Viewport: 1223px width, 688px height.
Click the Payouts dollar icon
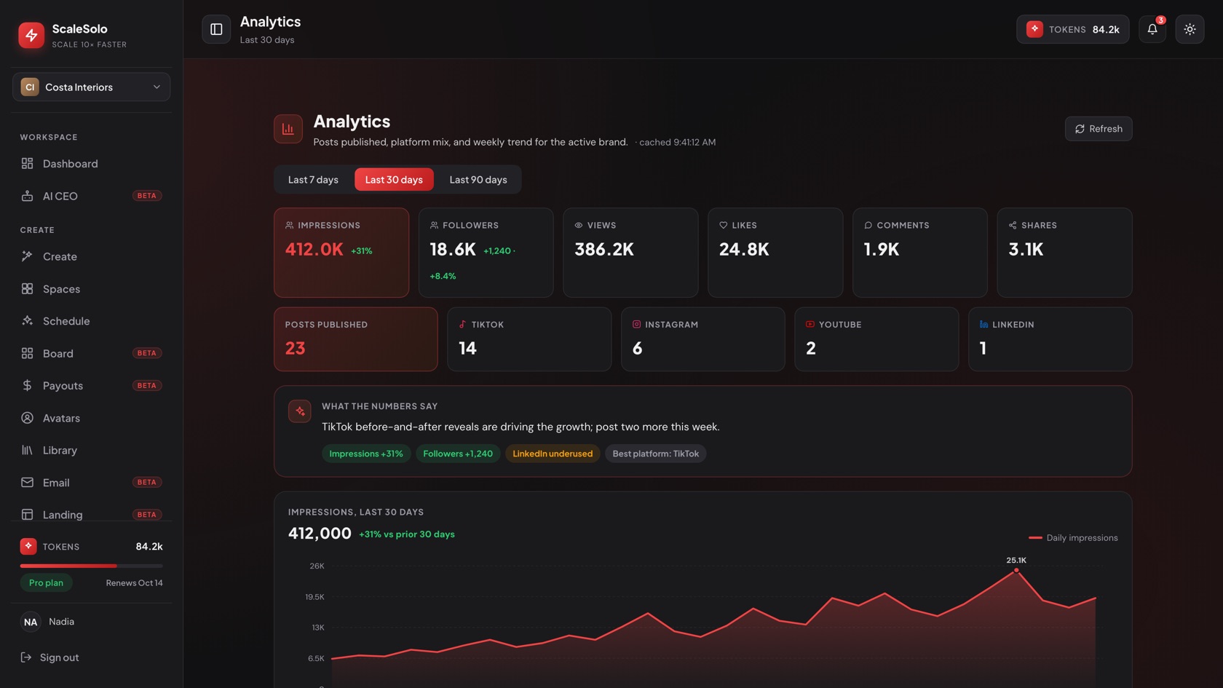(27, 385)
